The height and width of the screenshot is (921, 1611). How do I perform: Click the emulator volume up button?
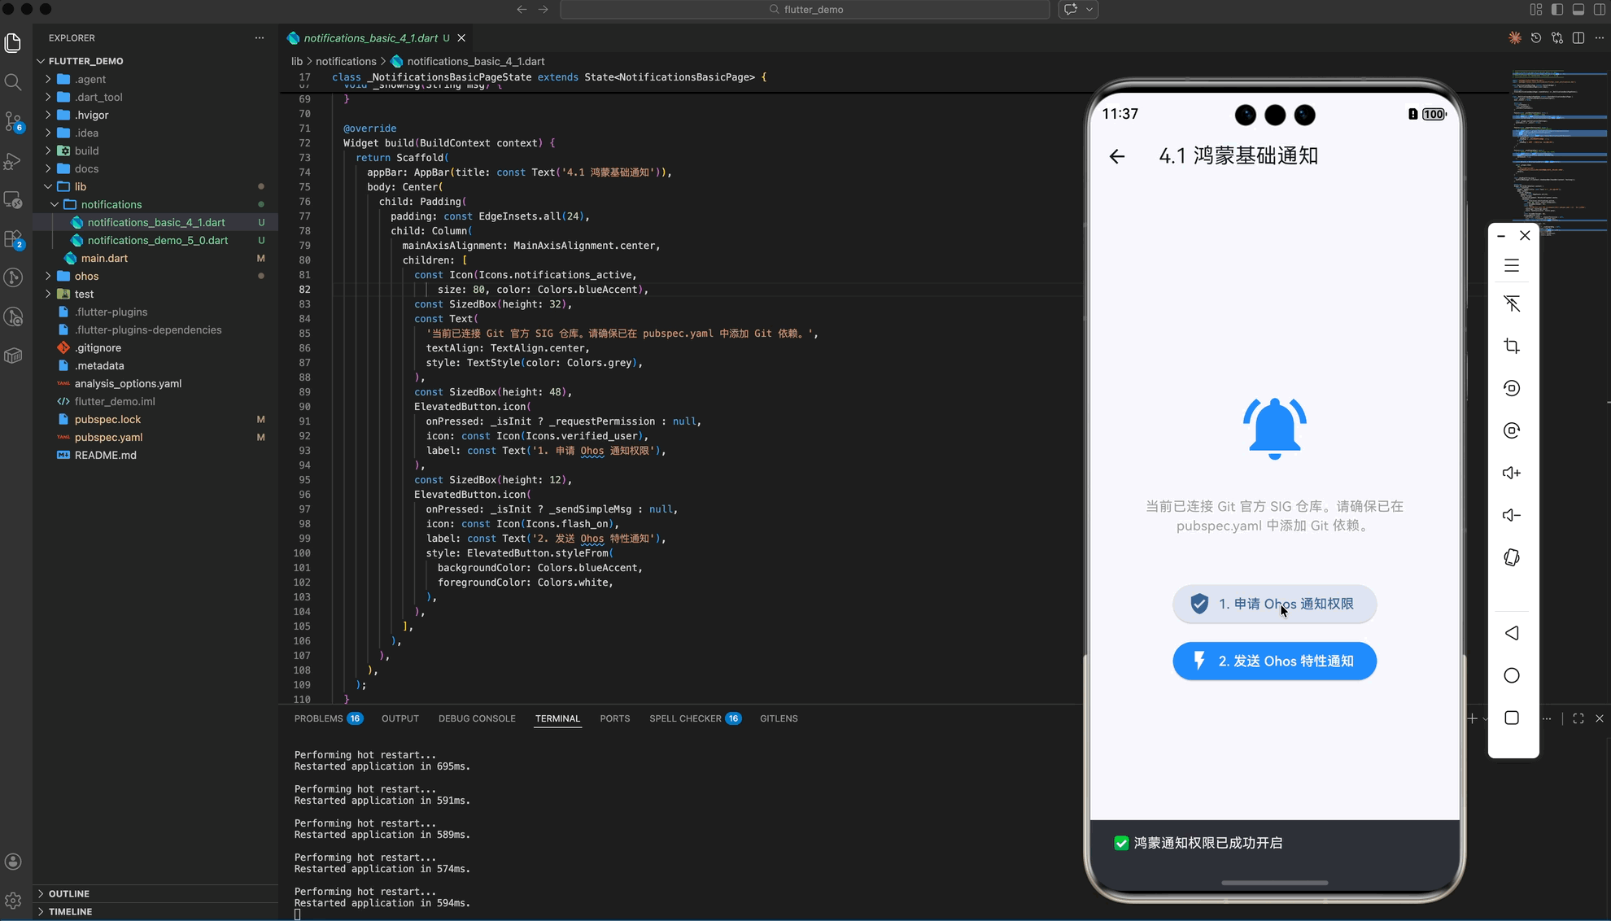tap(1512, 473)
